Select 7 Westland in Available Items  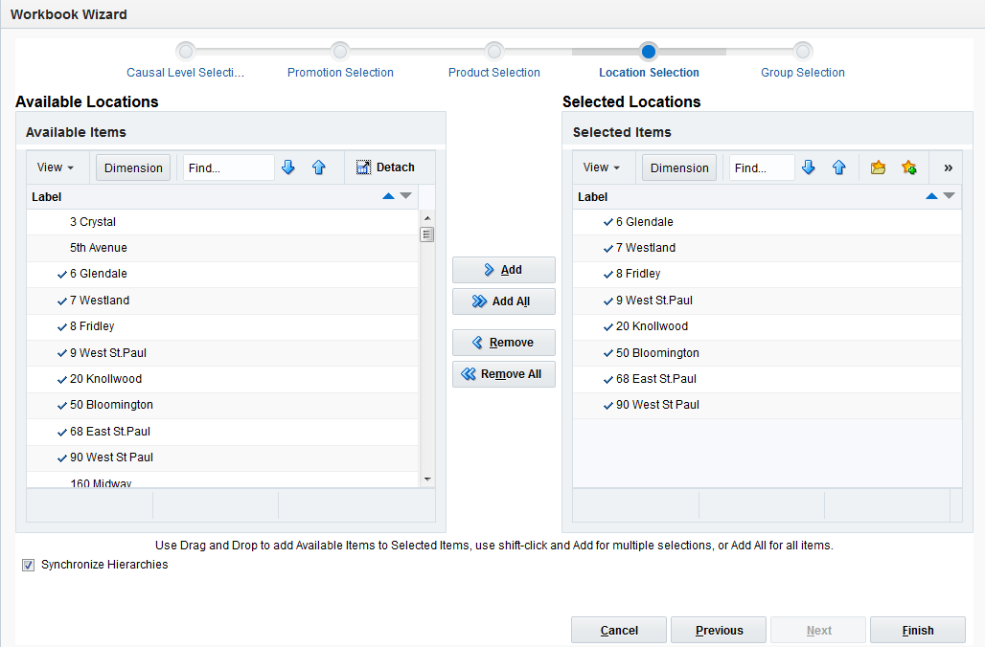[x=222, y=301]
